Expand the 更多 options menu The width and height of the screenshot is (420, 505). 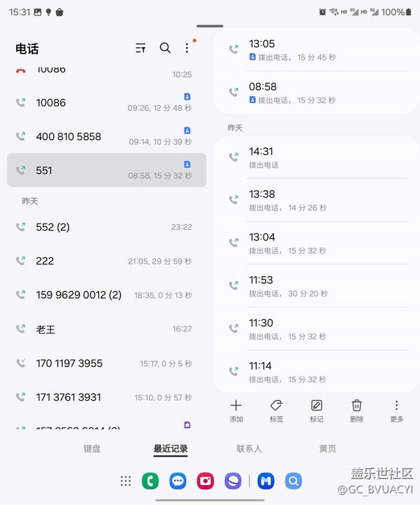point(397,405)
